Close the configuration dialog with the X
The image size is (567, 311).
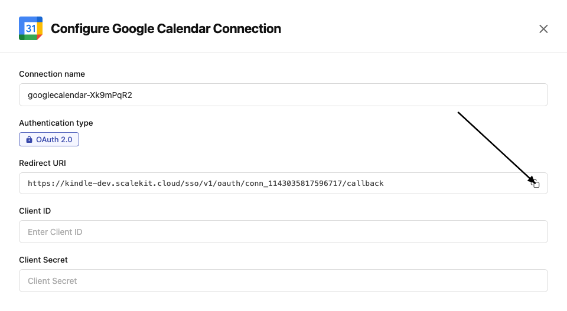(x=543, y=29)
